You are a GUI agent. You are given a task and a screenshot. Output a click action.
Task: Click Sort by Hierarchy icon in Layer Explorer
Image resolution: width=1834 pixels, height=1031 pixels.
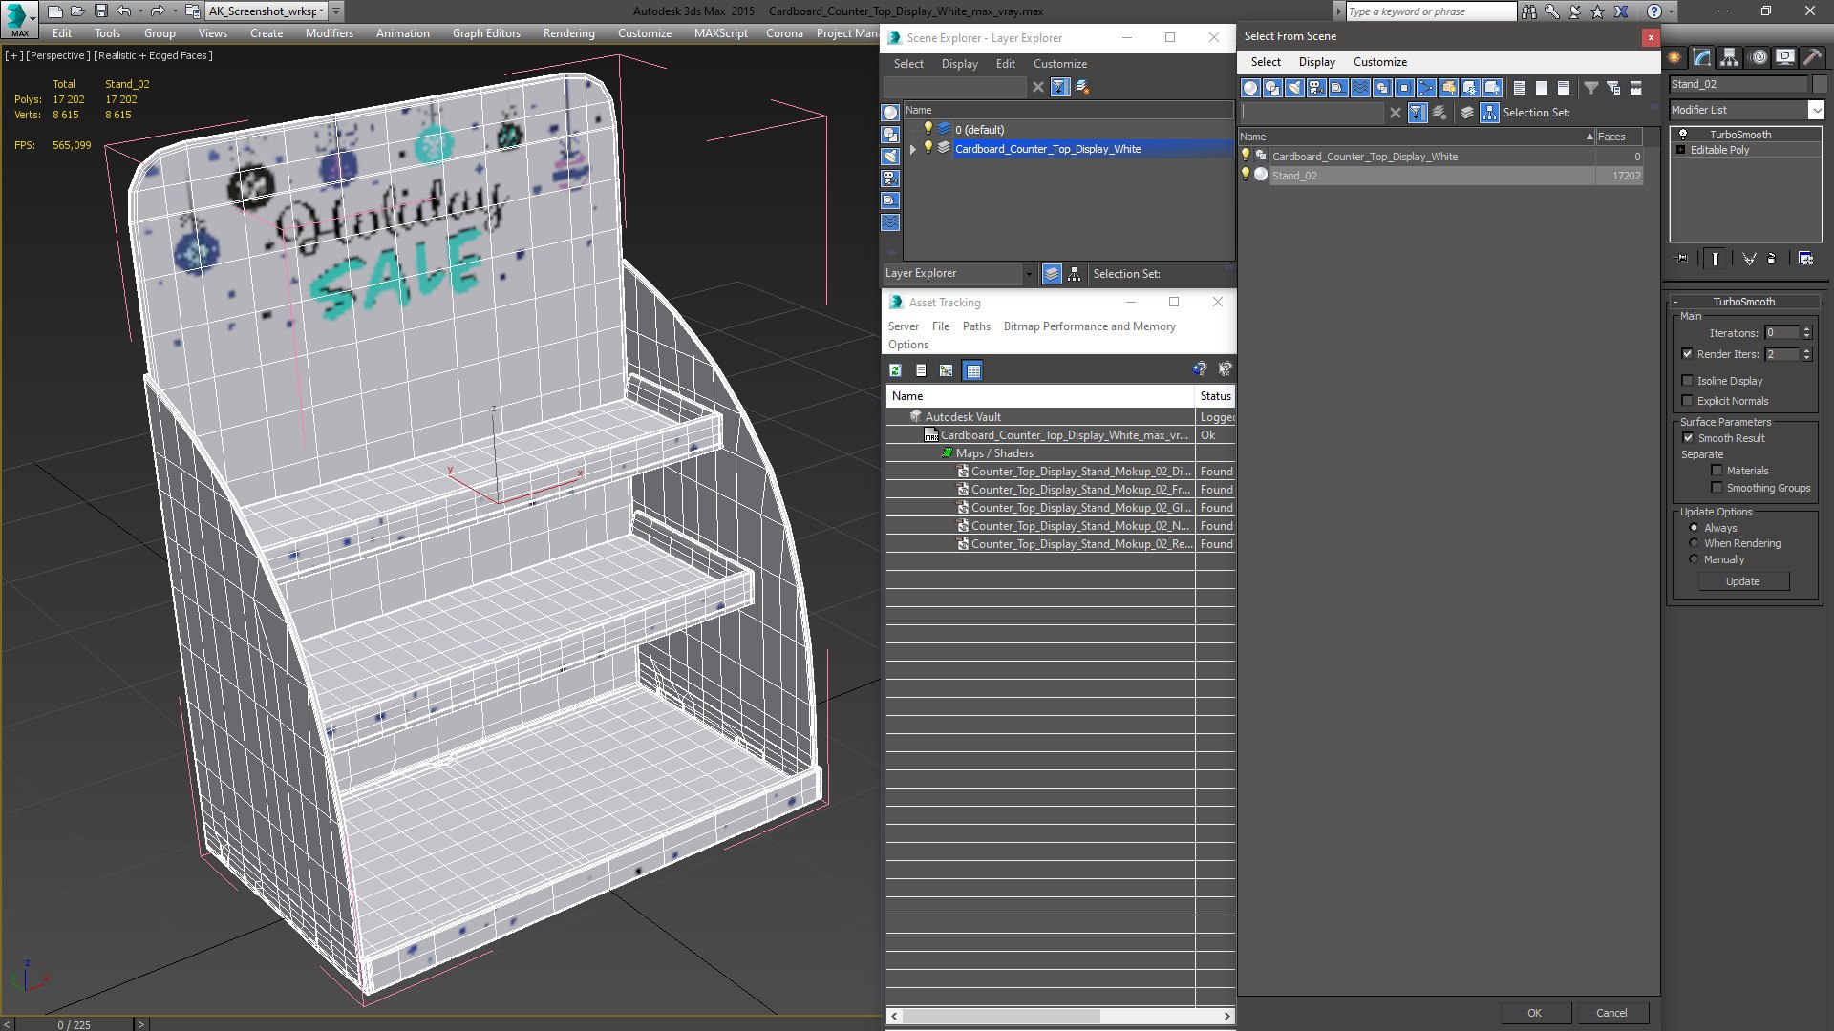(x=1075, y=274)
